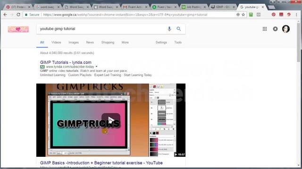The image size is (302, 169).
Task: Open the Chrome three-dot menu
Action: pyautogui.click(x=296, y=15)
